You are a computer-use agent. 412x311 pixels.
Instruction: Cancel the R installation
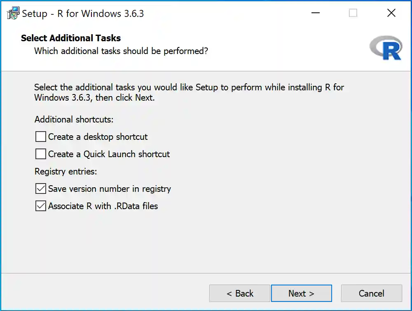[x=371, y=293]
